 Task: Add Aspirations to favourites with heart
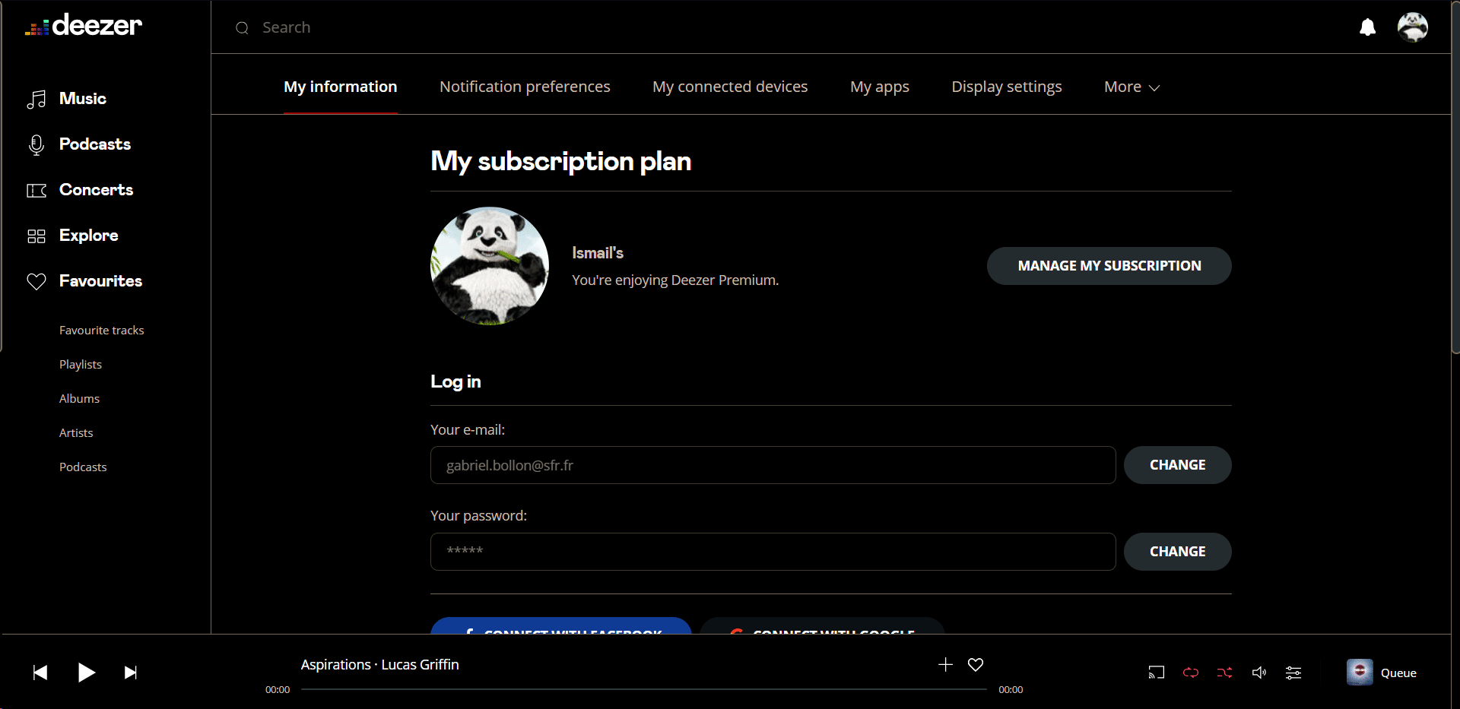point(976,665)
